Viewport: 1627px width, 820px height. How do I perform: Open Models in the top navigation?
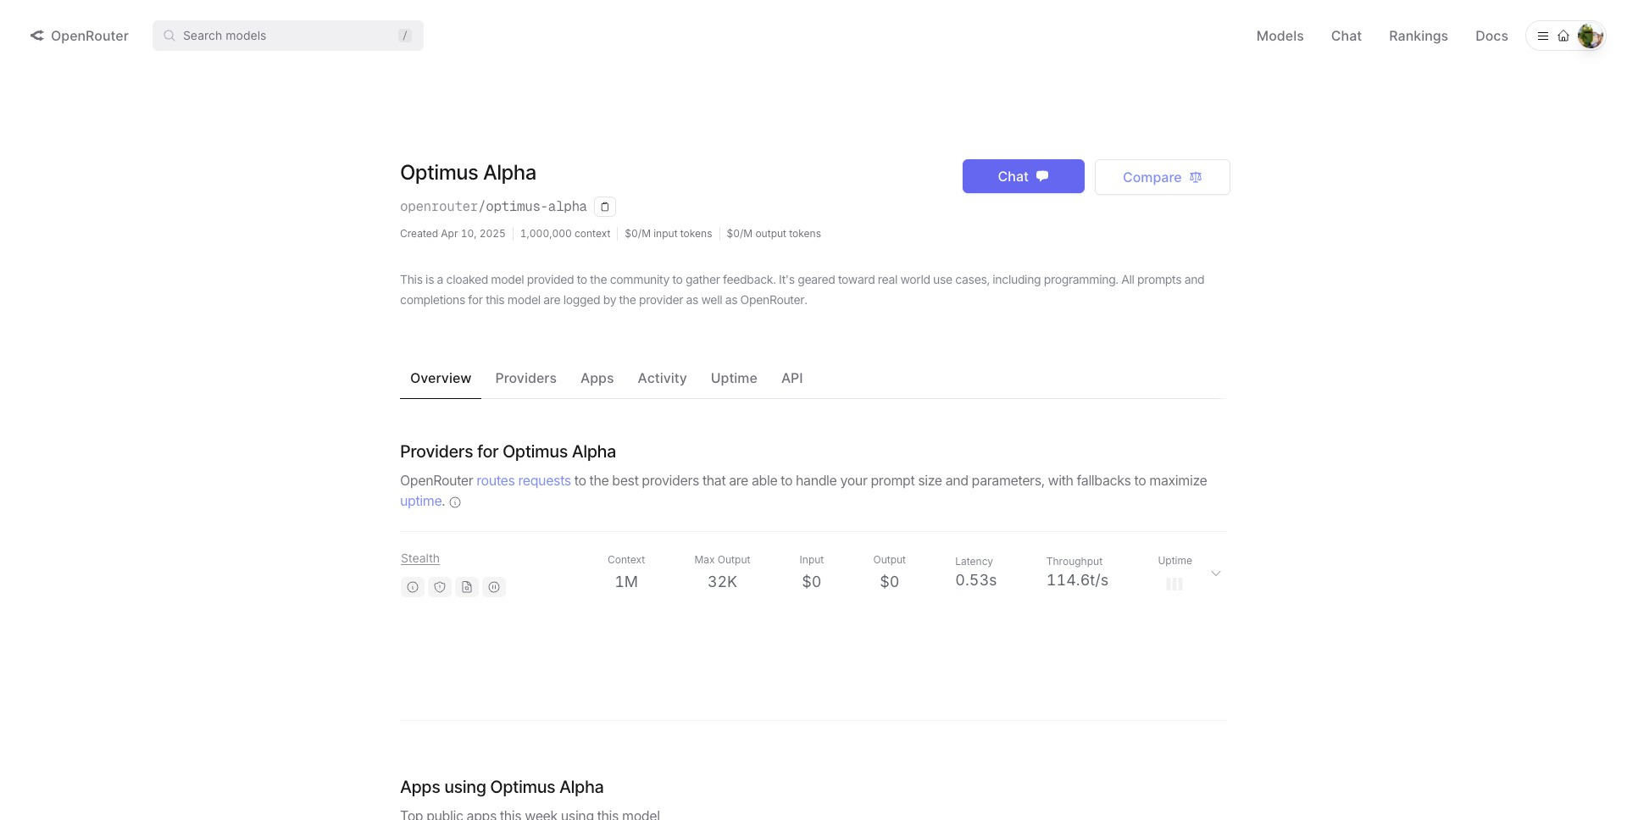tap(1280, 36)
